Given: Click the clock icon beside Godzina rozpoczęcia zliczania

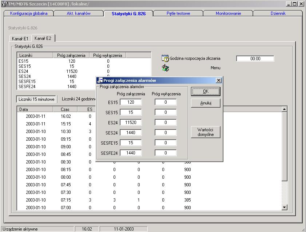Looking at the screenshot, I should (165, 58).
